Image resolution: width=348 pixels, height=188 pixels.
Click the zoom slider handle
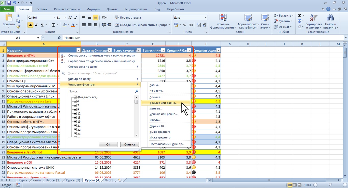click(330, 185)
